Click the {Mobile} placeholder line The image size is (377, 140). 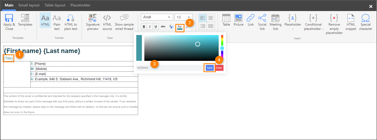coord(41,69)
